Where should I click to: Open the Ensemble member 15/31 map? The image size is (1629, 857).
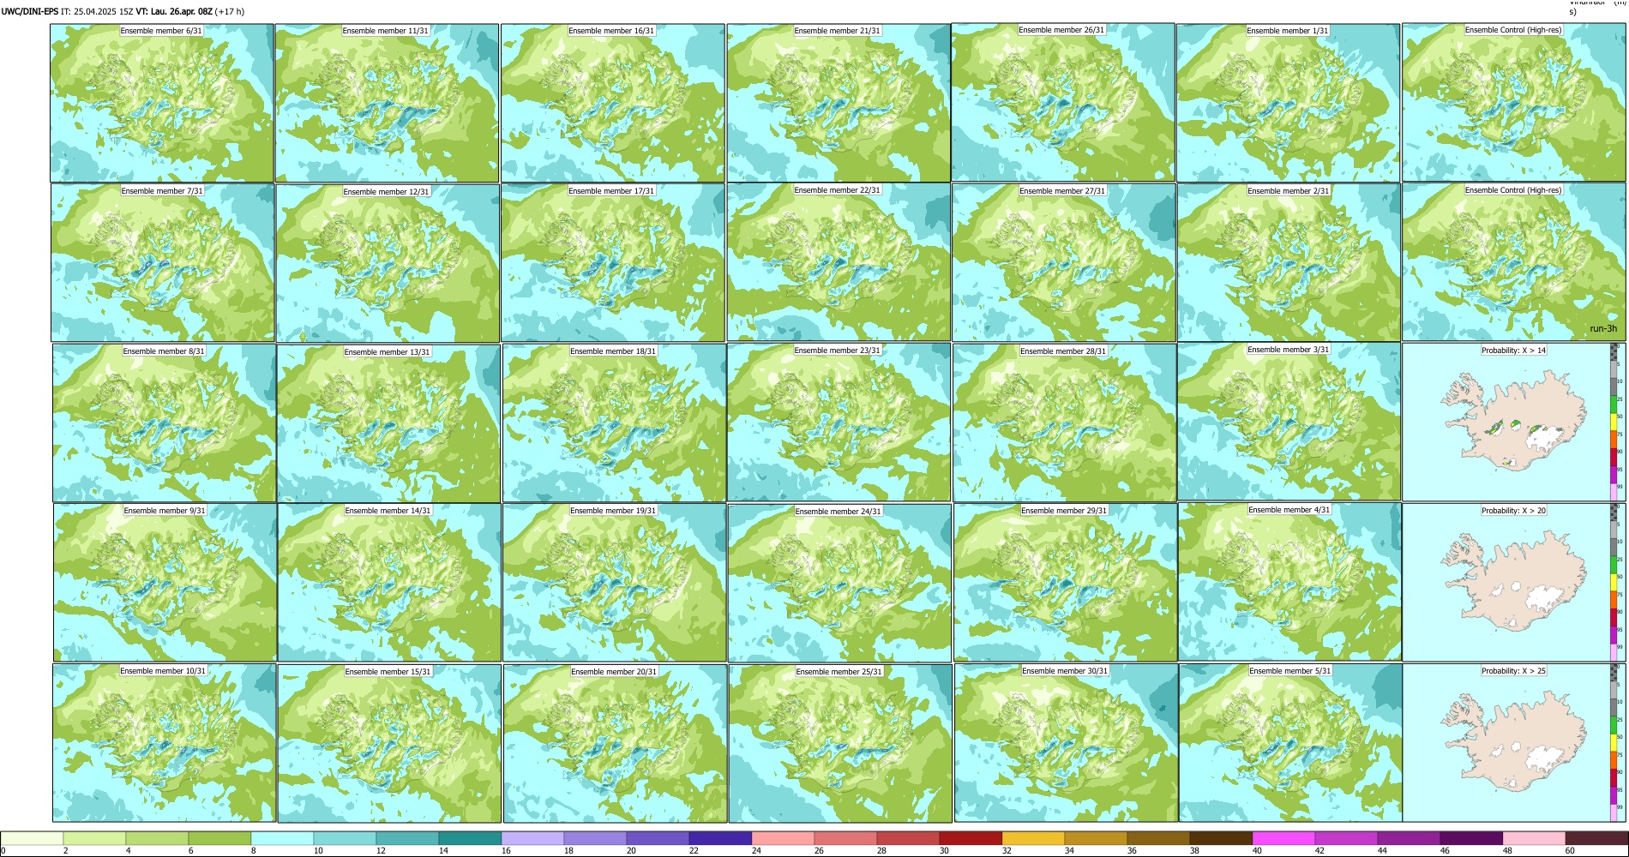[x=389, y=744]
